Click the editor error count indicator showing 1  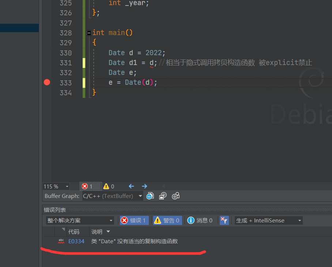click(x=91, y=186)
